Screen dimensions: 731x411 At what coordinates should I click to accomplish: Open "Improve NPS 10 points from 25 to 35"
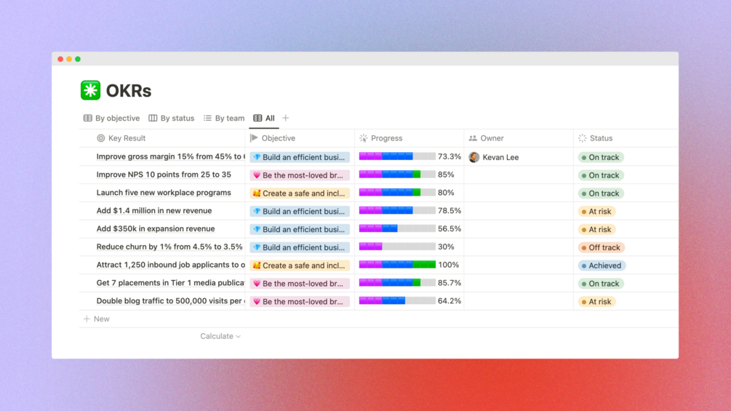point(164,175)
